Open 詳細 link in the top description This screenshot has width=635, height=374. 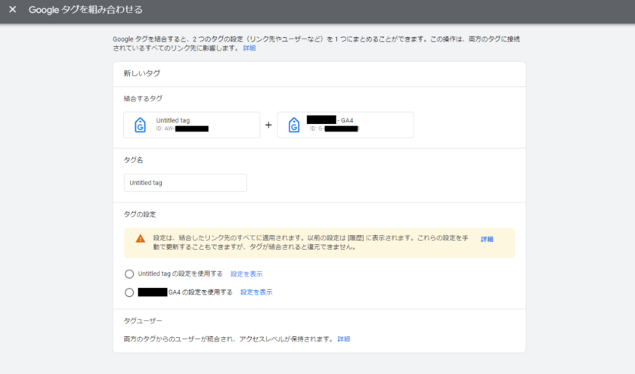click(x=249, y=48)
